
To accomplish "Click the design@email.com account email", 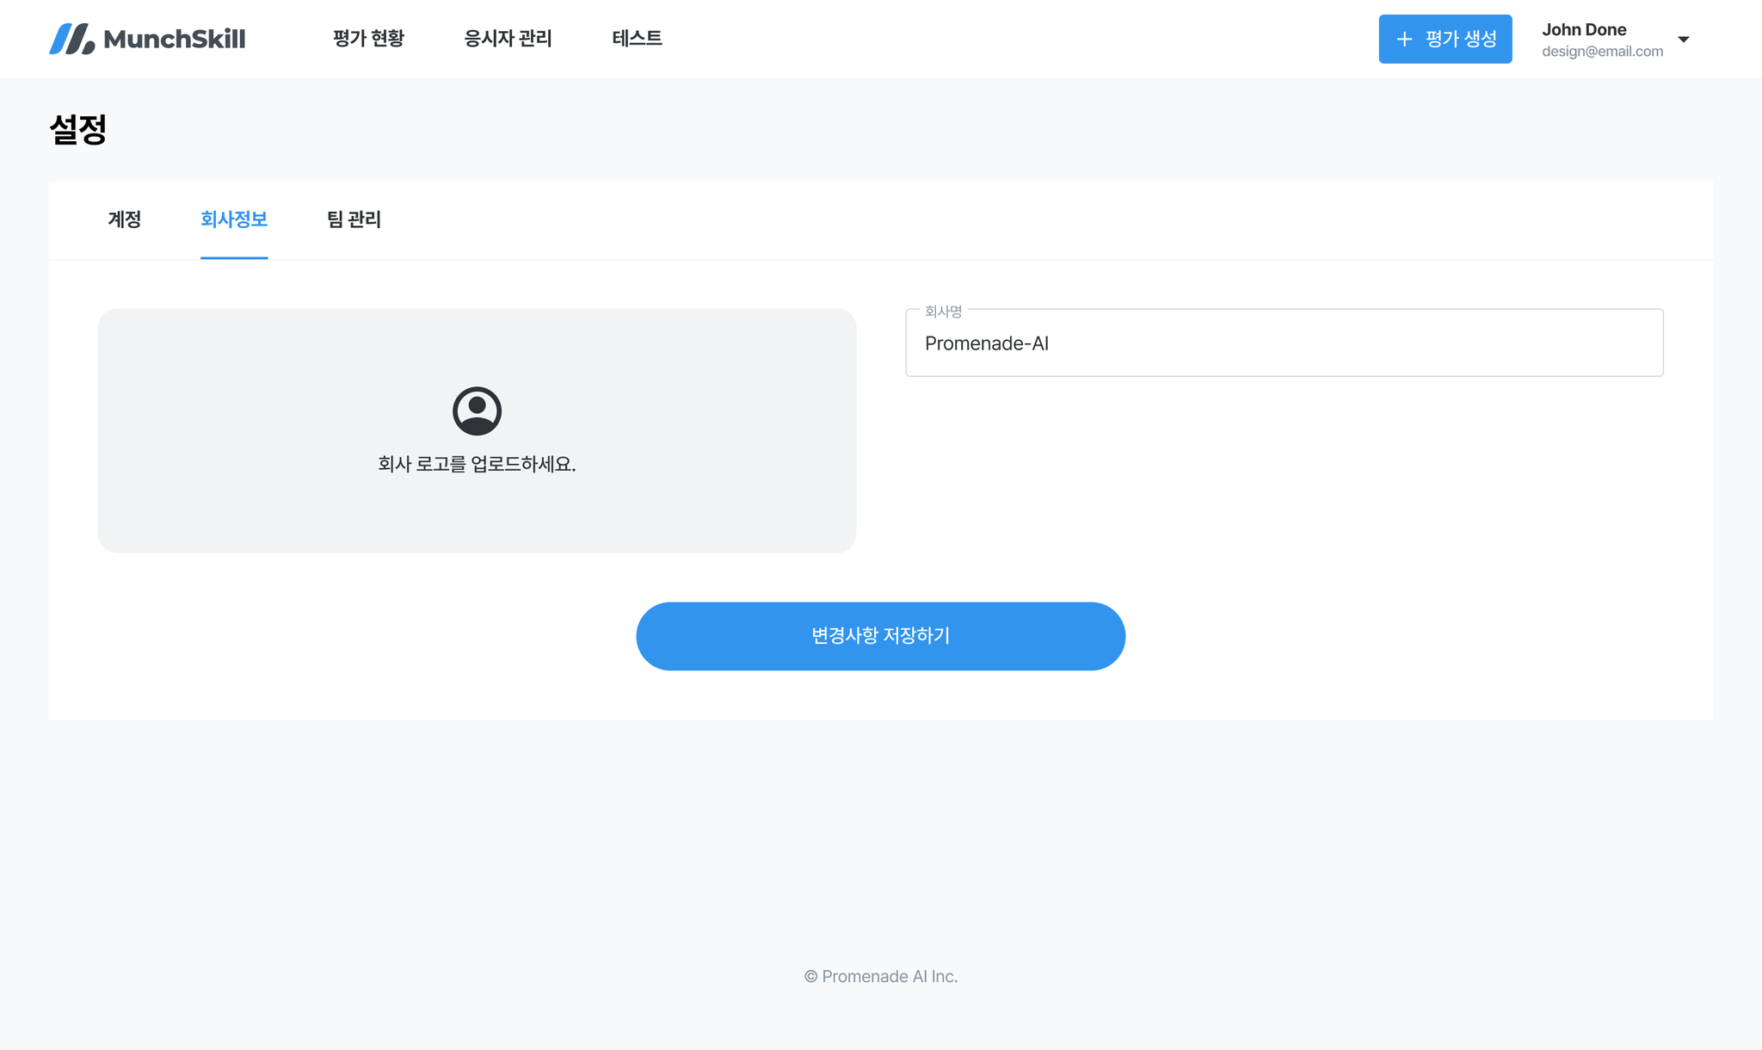I will [x=1602, y=52].
